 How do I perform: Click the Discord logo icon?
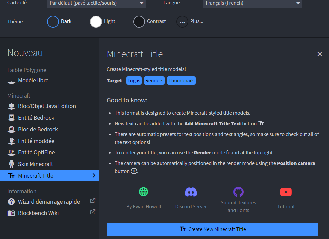pyautogui.click(x=191, y=192)
